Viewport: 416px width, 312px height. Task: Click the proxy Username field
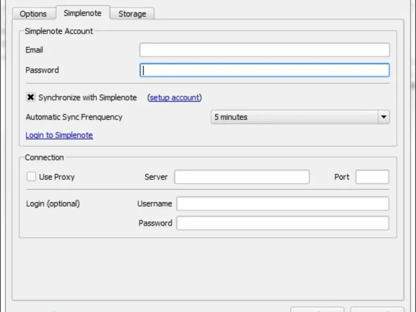click(283, 203)
